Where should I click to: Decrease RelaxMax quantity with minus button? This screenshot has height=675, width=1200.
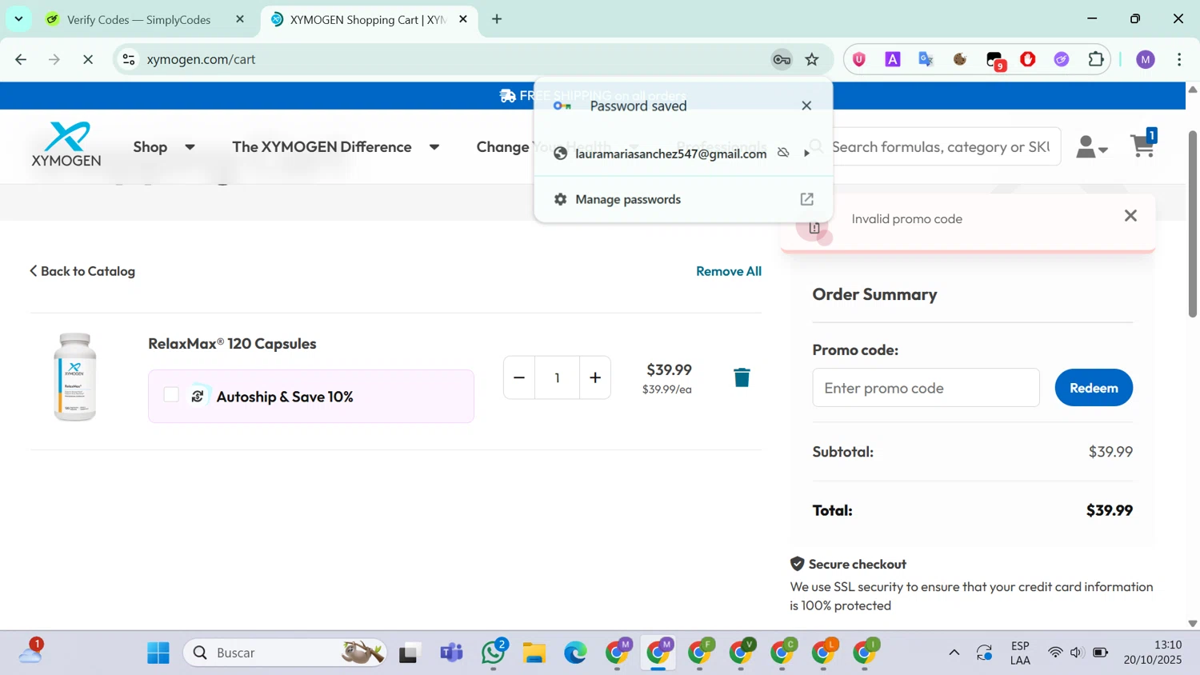(x=519, y=377)
